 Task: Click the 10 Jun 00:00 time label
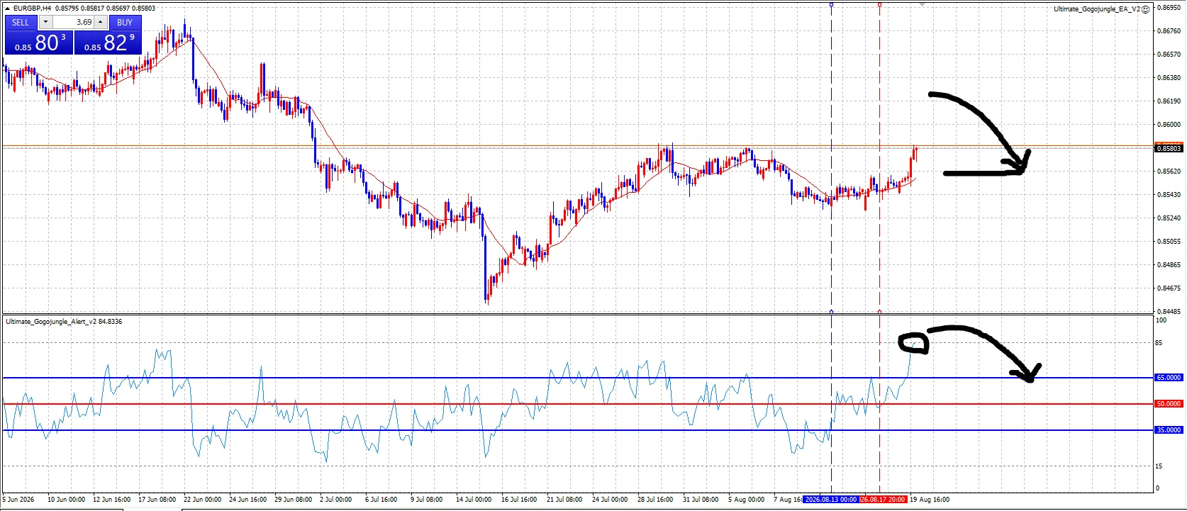pyautogui.click(x=66, y=500)
